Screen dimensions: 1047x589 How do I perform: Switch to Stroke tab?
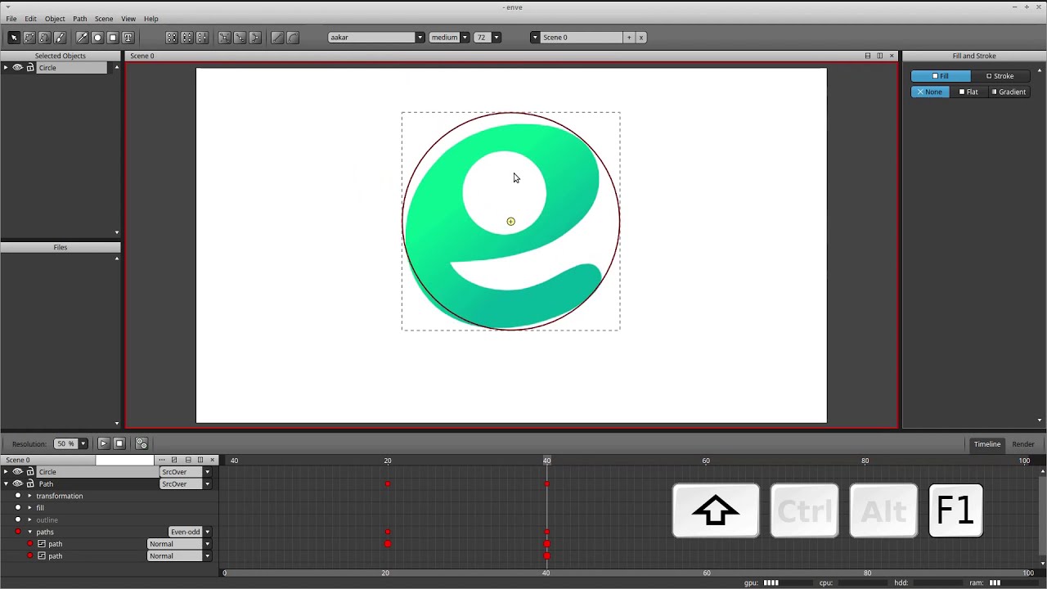[x=1000, y=76]
